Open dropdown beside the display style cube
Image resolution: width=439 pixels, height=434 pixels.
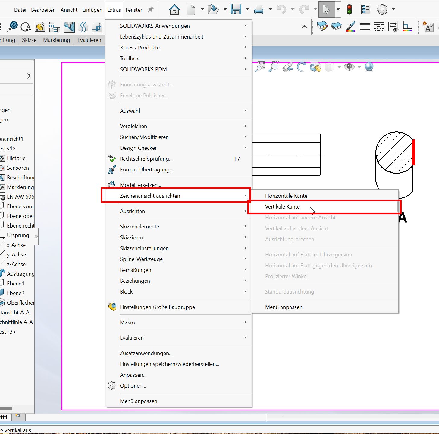[x=339, y=67]
